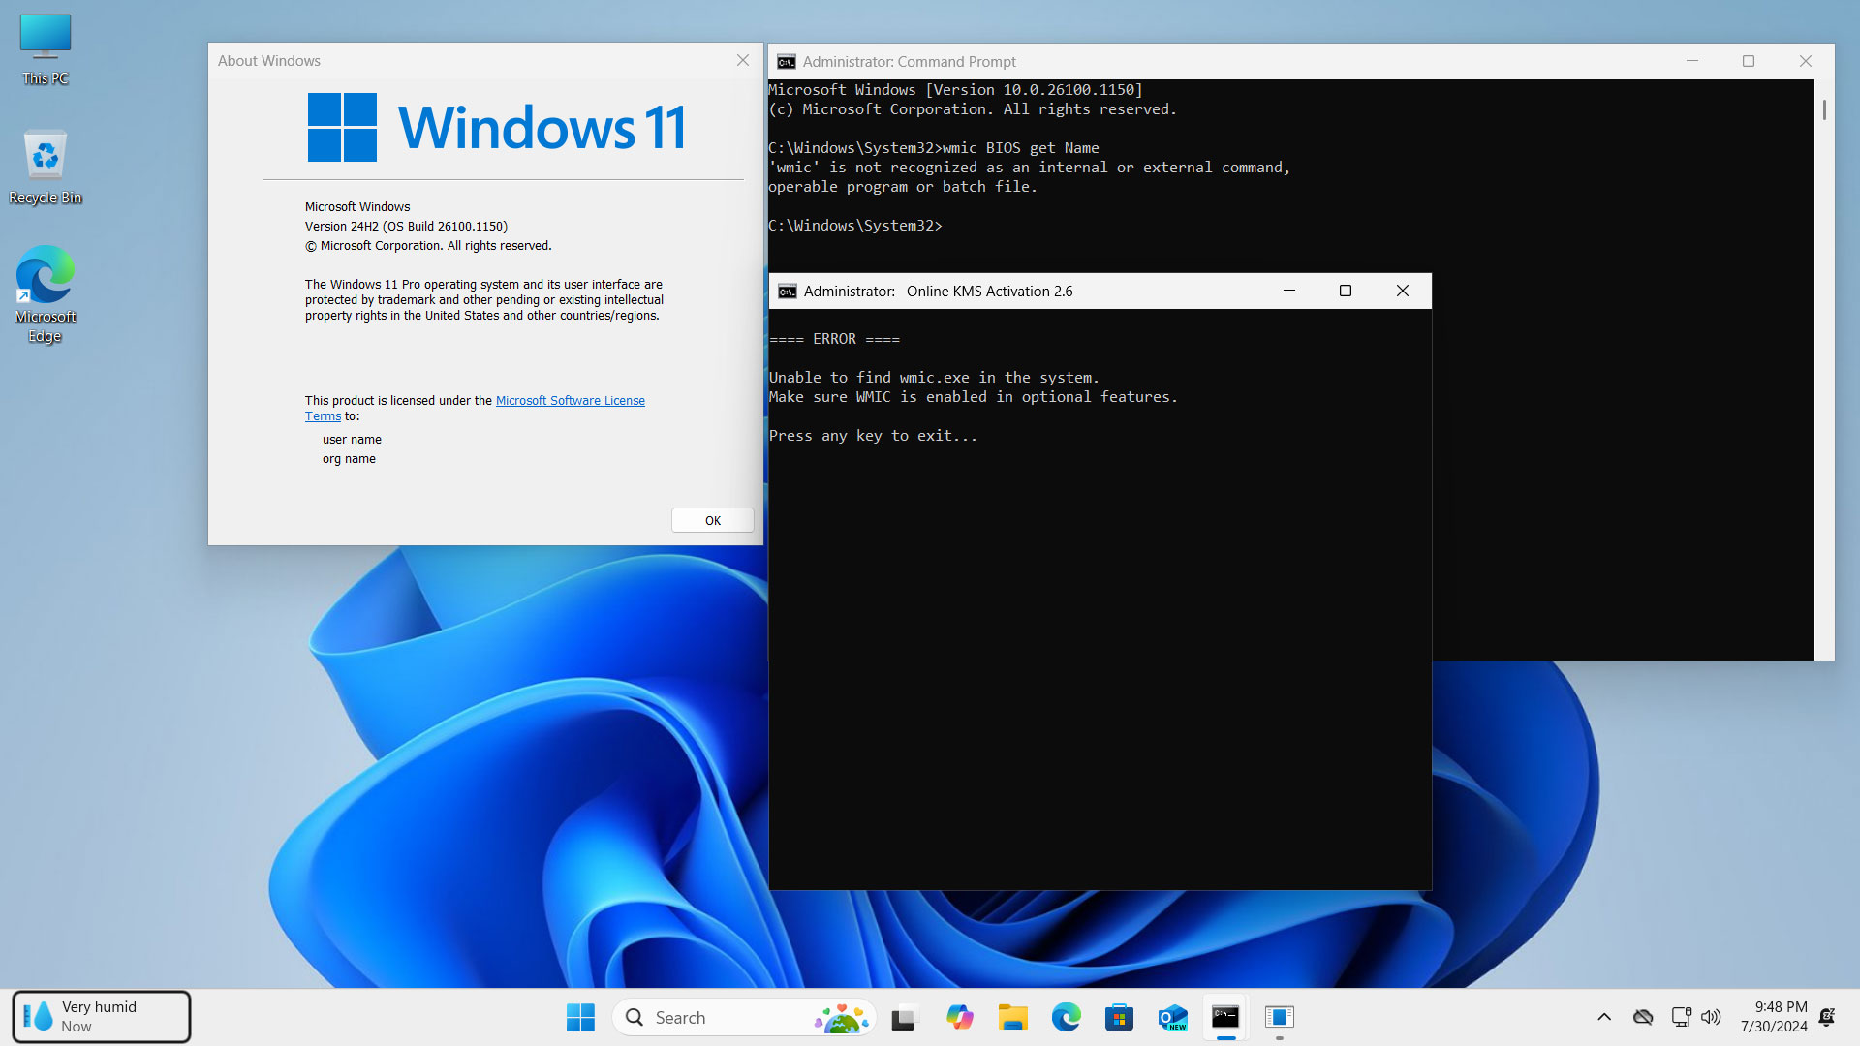
Task: Maximize the Online KMS Activation window
Action: point(1346,291)
